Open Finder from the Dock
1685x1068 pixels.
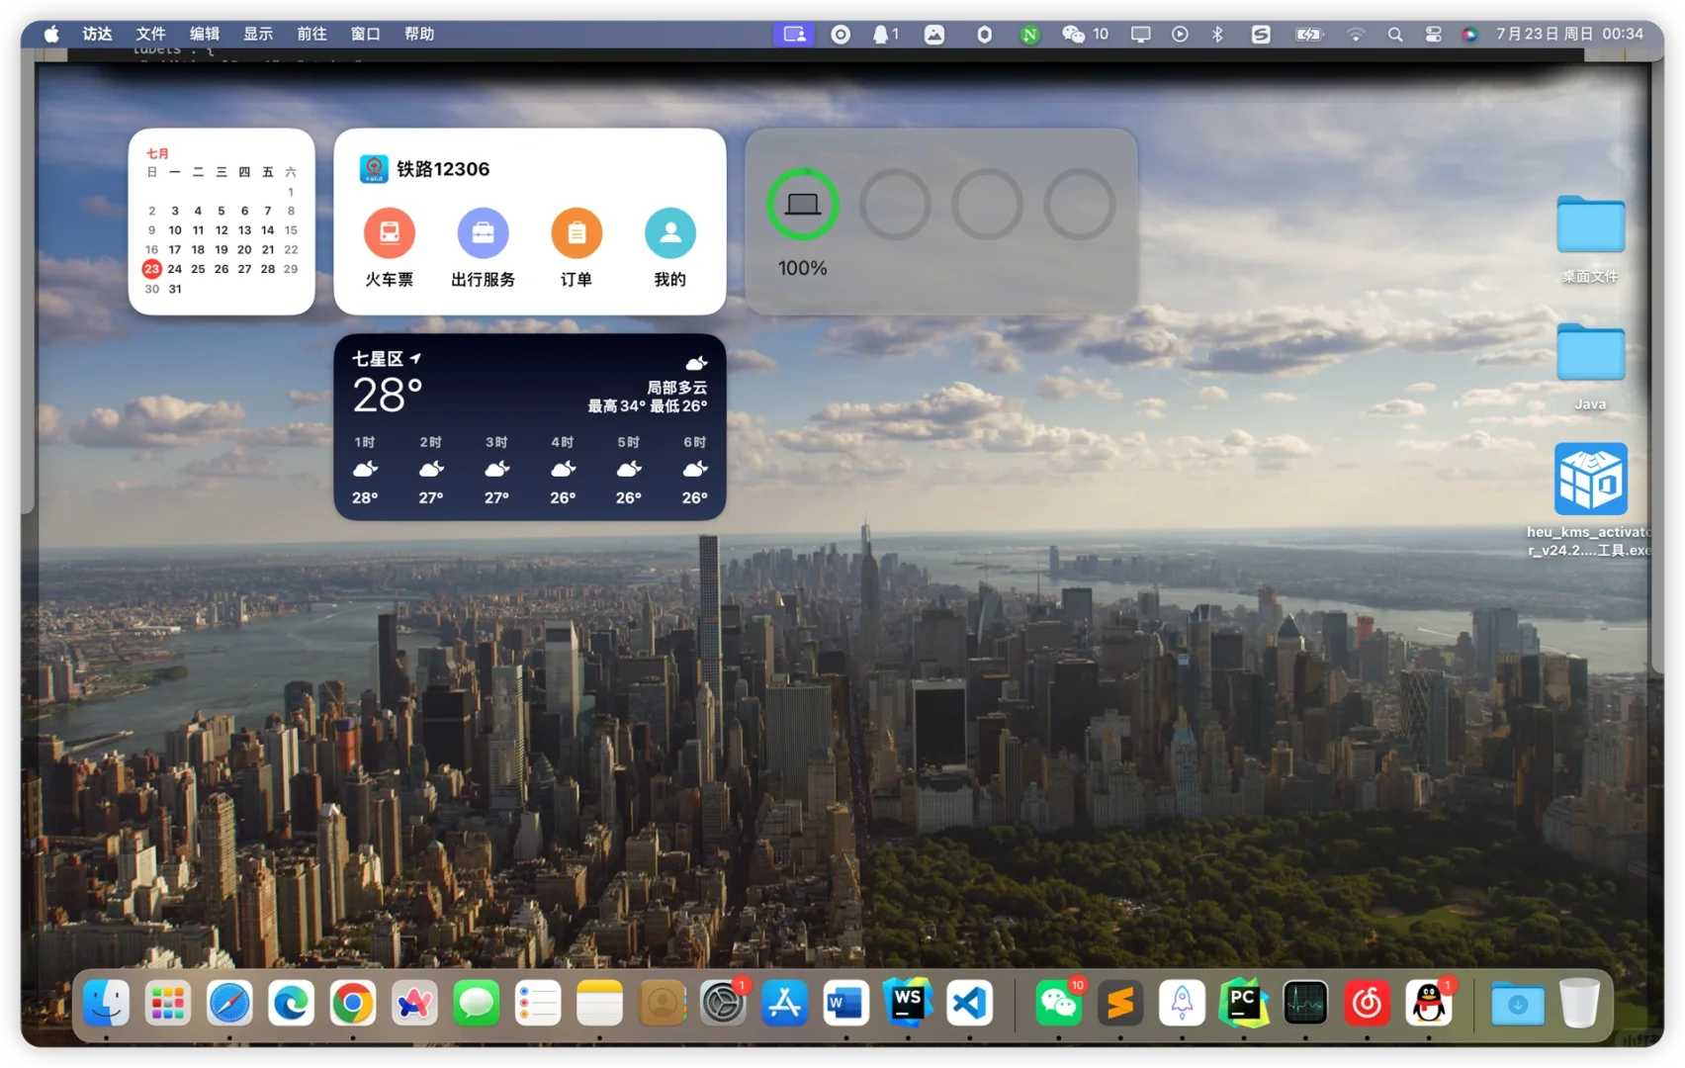click(106, 1004)
